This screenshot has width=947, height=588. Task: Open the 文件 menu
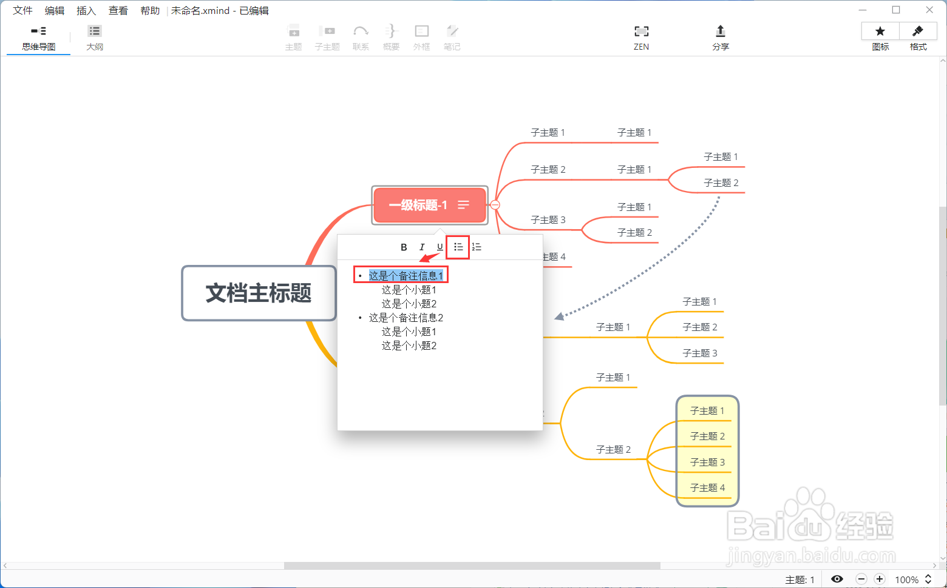22,10
